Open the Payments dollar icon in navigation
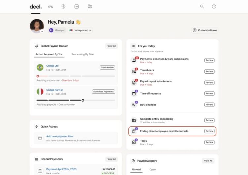Screen dimensions: 248x175 coord(63,7)
